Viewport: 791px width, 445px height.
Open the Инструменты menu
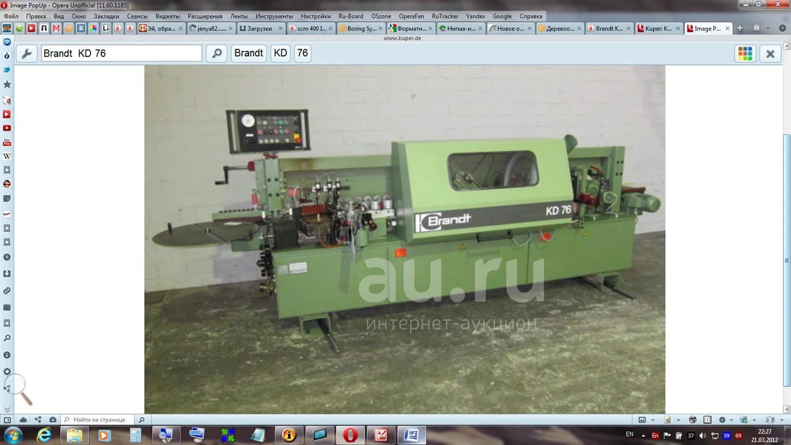(x=274, y=16)
